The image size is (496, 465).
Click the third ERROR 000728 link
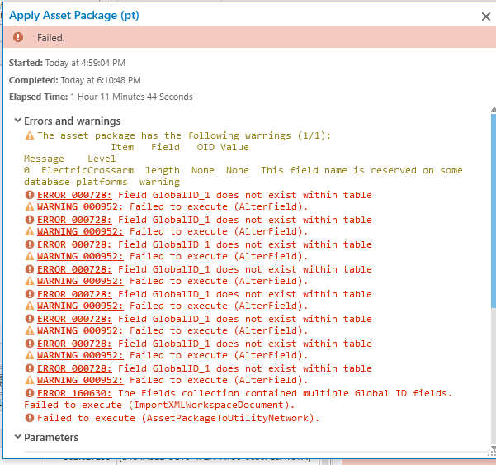74,244
